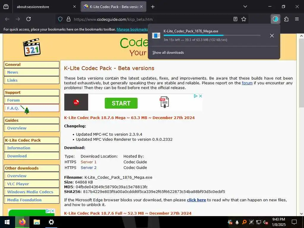This screenshot has height=228, width=304.
Task: Click the K-Lite Codec Pack 18.7.6 Full heading
Action: (128, 213)
